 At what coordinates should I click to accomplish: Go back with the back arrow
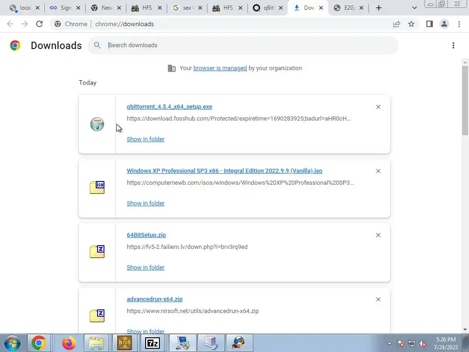(10, 24)
